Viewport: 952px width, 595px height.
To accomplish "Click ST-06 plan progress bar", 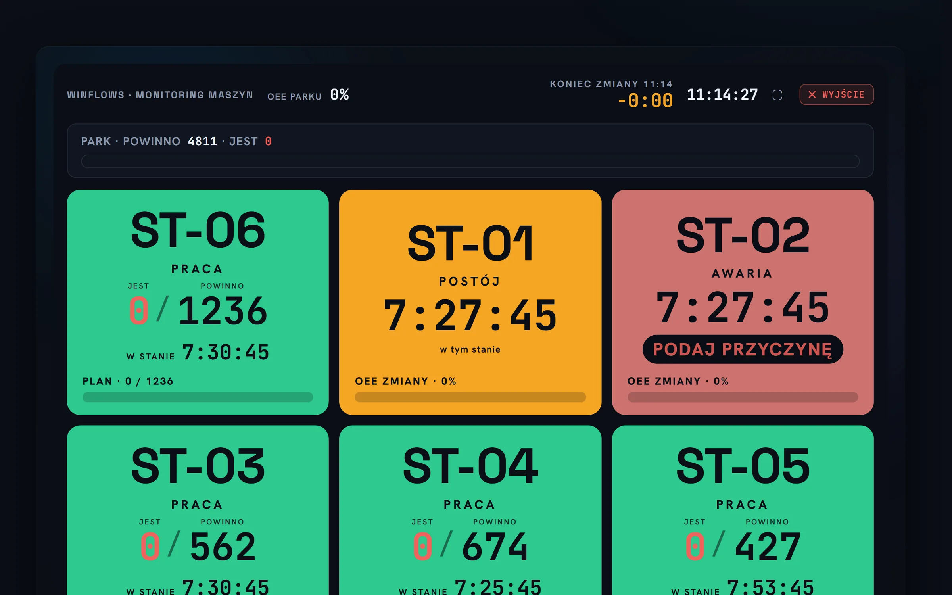I will tap(198, 397).
